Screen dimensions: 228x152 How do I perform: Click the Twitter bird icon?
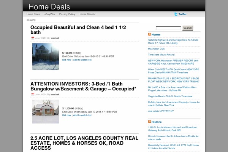[176, 14]
